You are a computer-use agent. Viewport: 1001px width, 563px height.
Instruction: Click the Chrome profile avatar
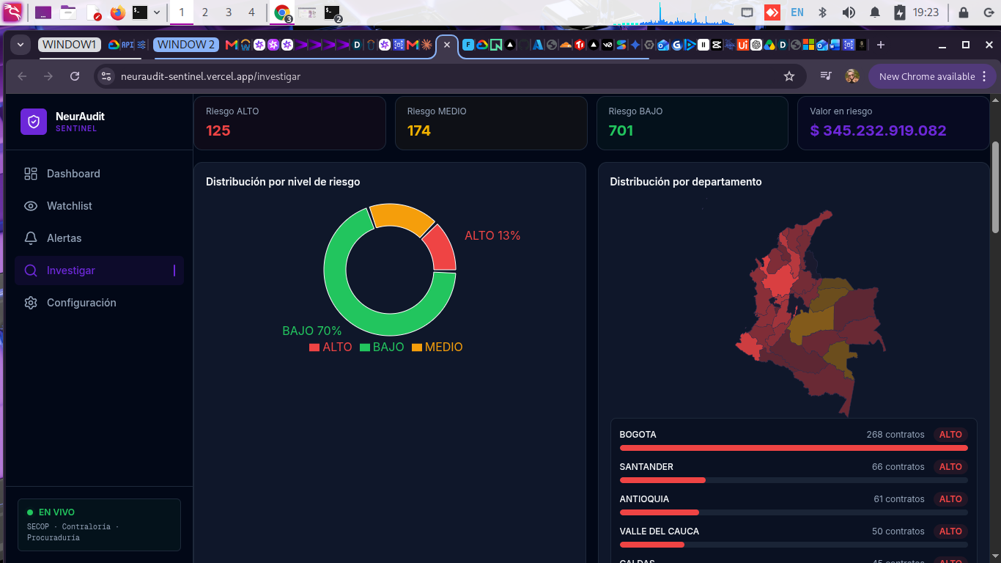pyautogui.click(x=852, y=76)
